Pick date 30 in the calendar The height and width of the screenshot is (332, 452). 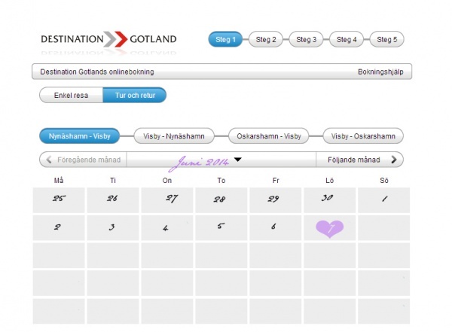point(330,200)
